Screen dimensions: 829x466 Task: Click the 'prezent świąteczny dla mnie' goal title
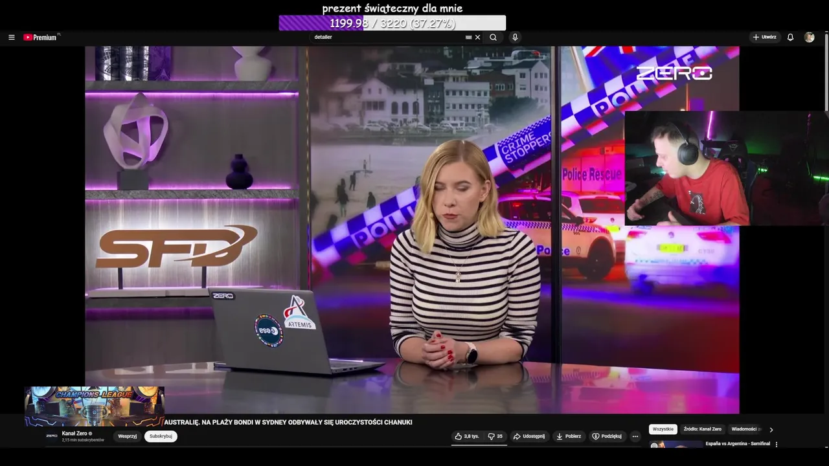pos(392,8)
